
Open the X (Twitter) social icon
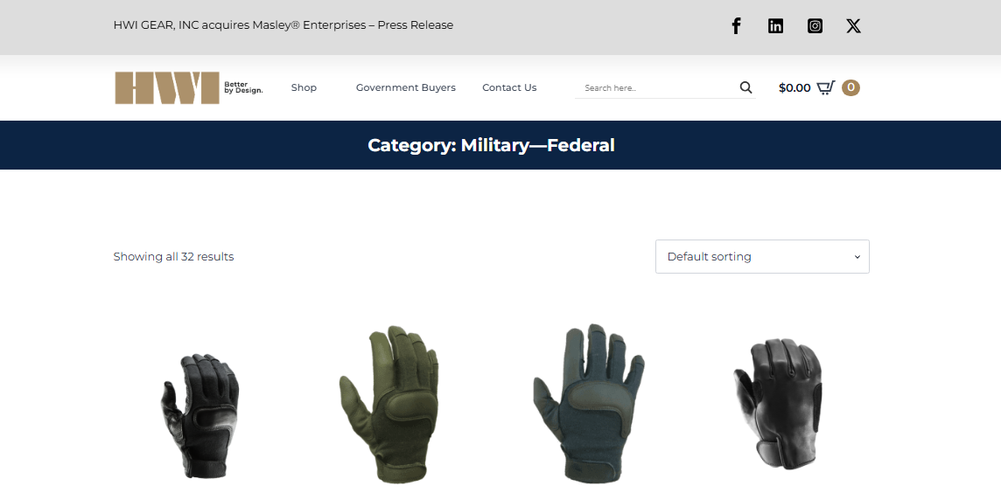[853, 26]
